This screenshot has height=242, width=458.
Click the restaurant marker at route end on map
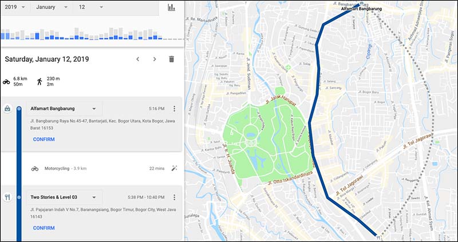[x=378, y=237]
